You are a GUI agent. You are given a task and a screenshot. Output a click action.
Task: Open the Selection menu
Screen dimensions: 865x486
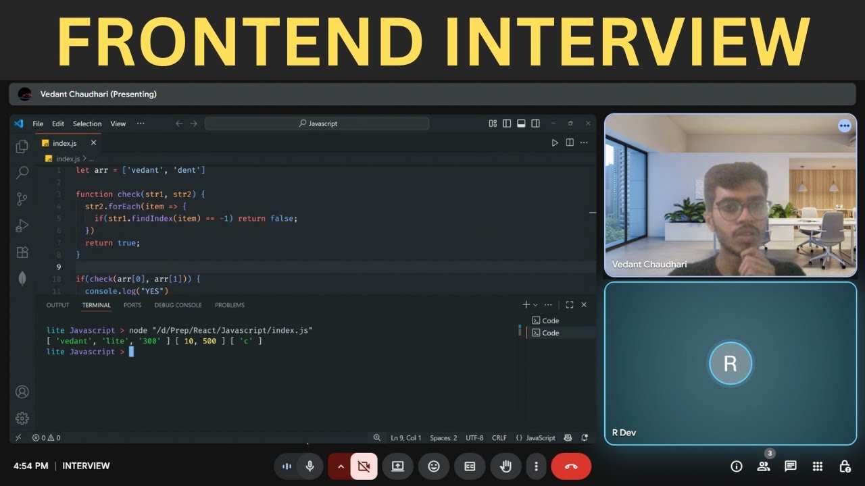(x=87, y=124)
